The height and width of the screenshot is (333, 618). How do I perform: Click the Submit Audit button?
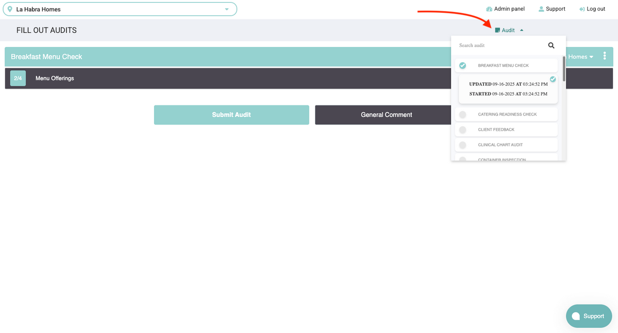(232, 115)
